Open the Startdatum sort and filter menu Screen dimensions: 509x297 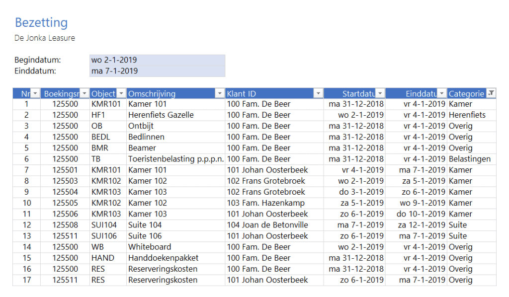pos(380,93)
